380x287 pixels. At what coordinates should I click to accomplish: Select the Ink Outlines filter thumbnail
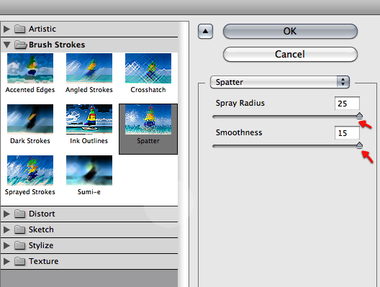click(89, 119)
